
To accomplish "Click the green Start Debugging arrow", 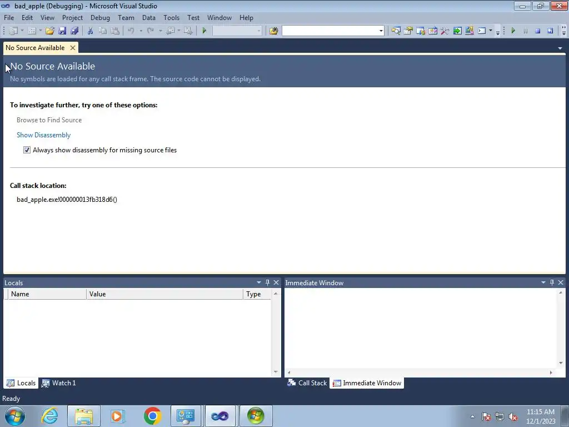I will (x=204, y=31).
